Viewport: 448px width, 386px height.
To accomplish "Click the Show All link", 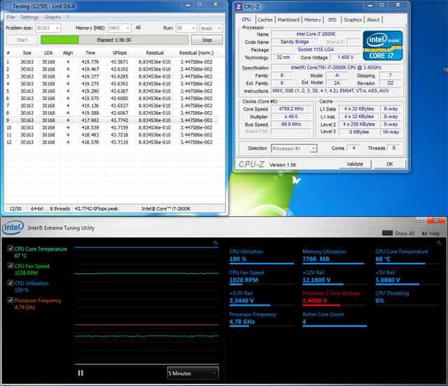I will click(x=405, y=234).
